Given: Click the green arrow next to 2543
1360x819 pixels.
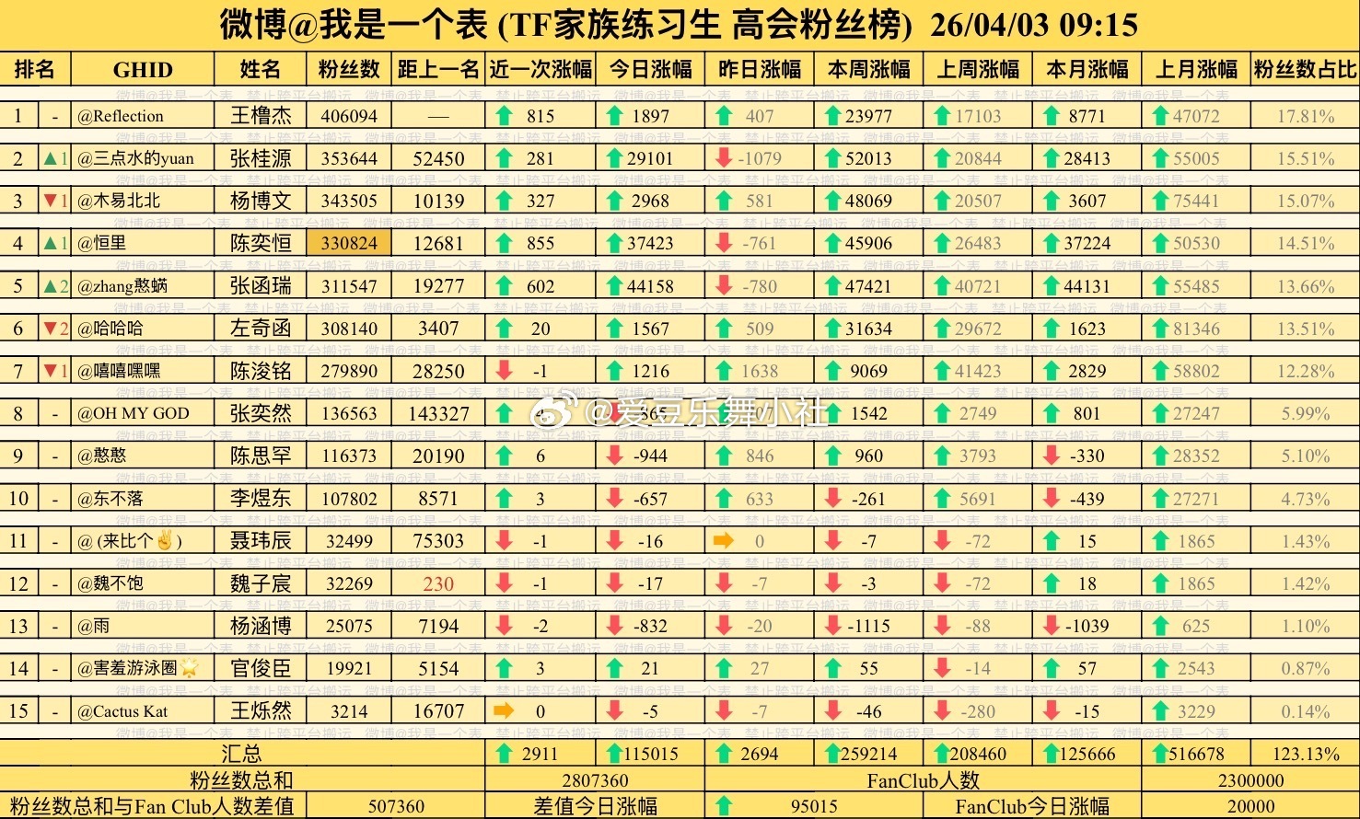Looking at the screenshot, I should [1161, 668].
